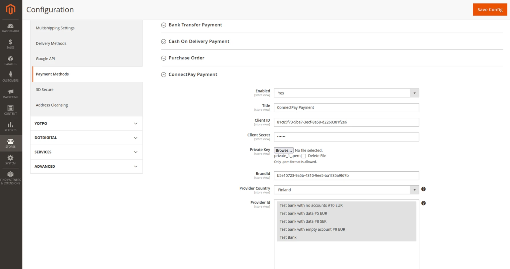The width and height of the screenshot is (510, 269).
Task: Open the Catalog sidebar icon
Action: 11,61
